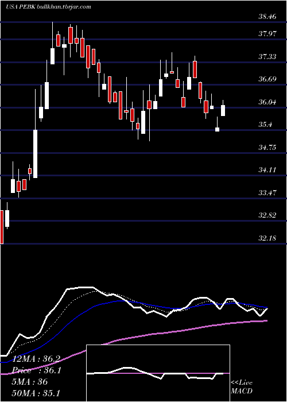The width and height of the screenshot is (287, 402).
Task: Click the USA PEBK bullkhan.tbrjar.com title
Action: tap(48, 7)
